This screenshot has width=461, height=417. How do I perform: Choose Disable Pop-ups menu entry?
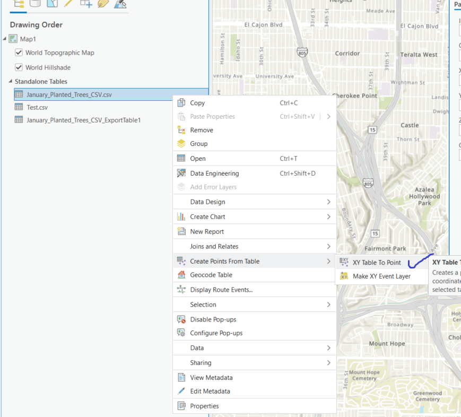[x=254, y=319]
